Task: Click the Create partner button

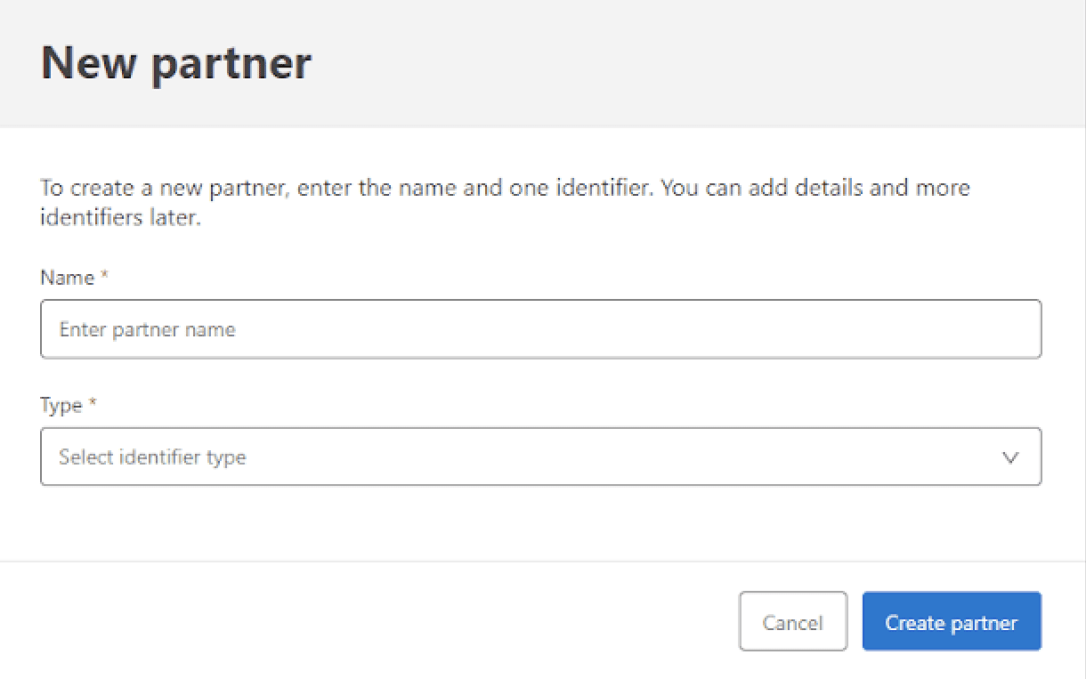Action: point(952,622)
